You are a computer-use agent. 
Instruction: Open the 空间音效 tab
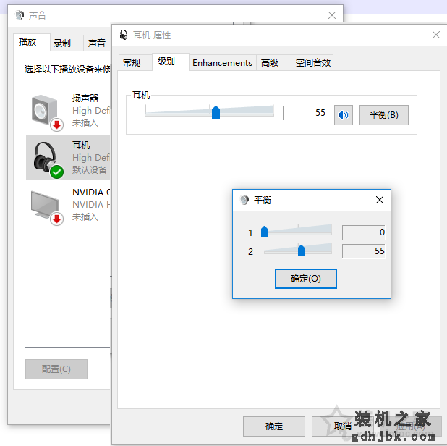tap(312, 62)
